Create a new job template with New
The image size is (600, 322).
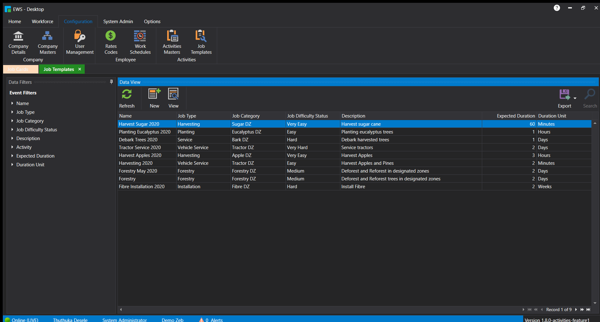click(x=154, y=98)
